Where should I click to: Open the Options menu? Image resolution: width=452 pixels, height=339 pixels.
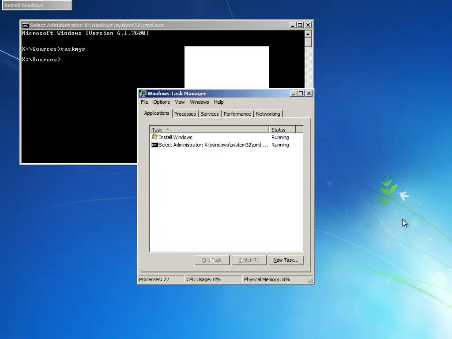coord(162,102)
